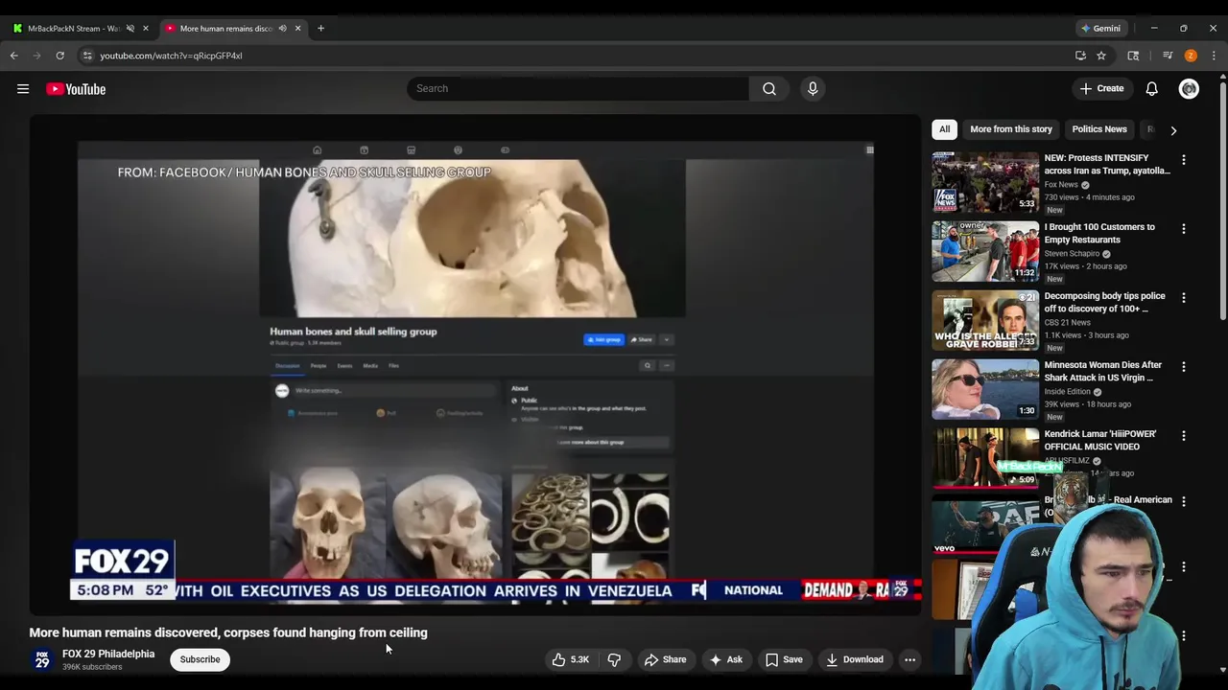This screenshot has width=1228, height=690.
Task: Select the Politics News chip
Action: [1099, 129]
